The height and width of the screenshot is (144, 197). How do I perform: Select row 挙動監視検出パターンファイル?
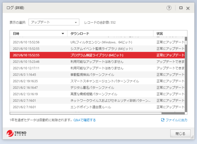tap(97, 75)
